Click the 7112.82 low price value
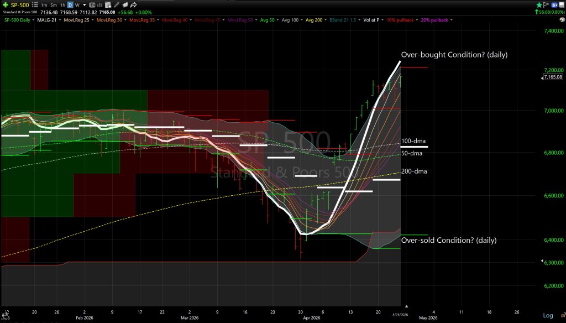This screenshot has width=566, height=323. coord(88,12)
